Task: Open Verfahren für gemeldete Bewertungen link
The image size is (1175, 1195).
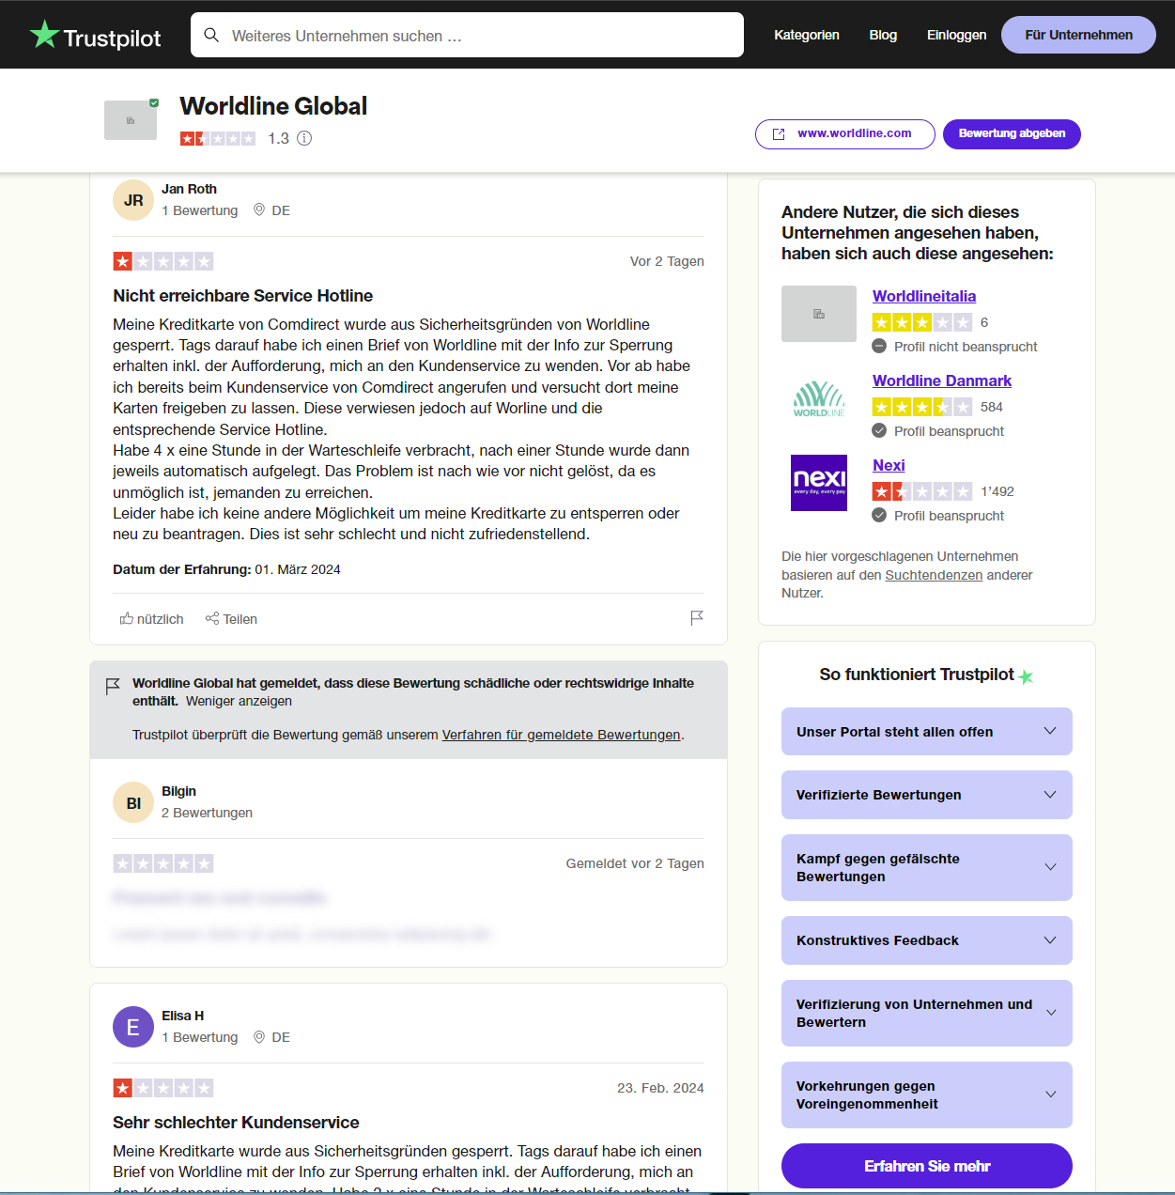Action: coord(562,735)
